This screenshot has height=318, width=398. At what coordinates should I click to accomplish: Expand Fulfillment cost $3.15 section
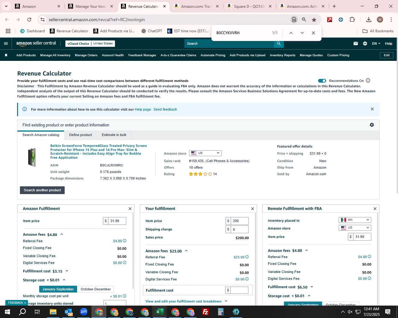tap(67, 271)
